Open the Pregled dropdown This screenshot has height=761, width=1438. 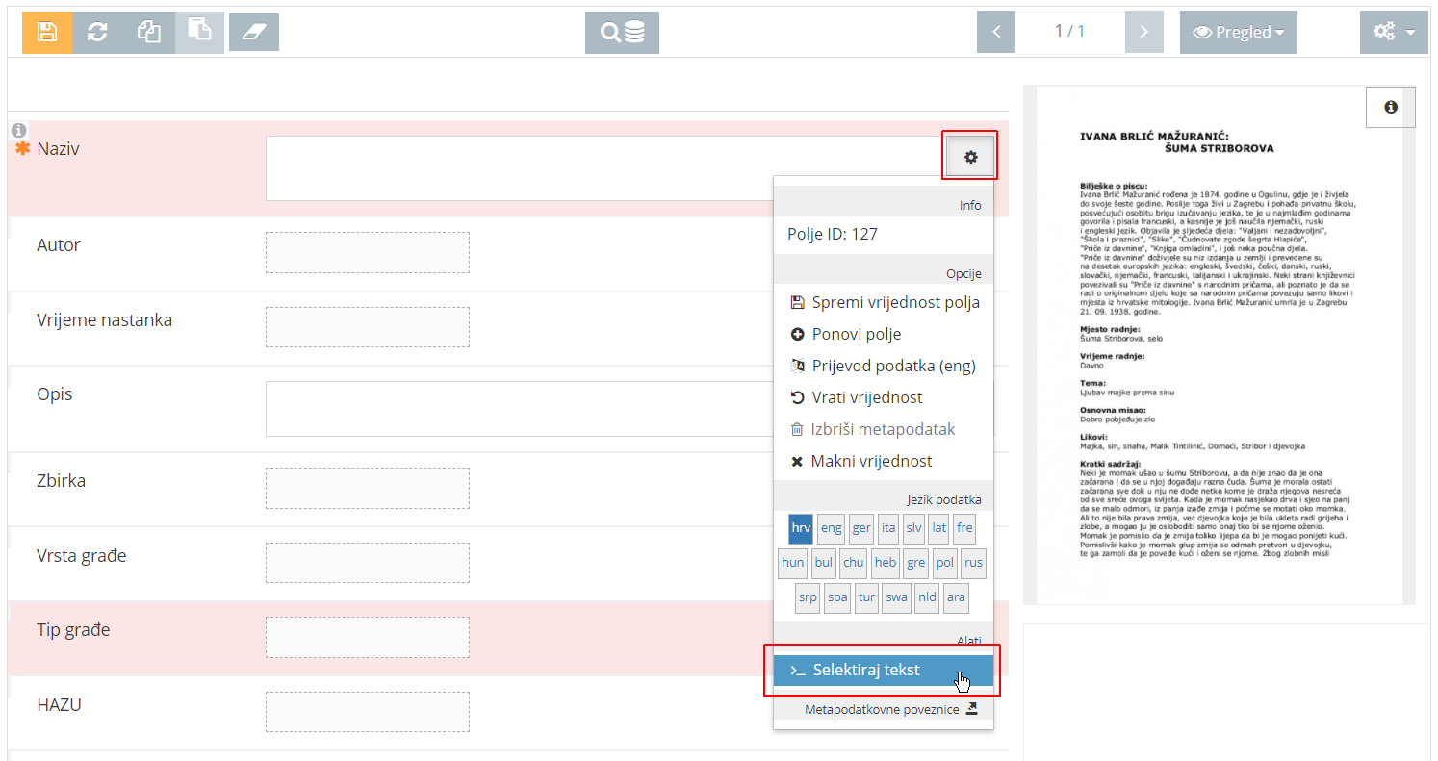click(x=1238, y=31)
